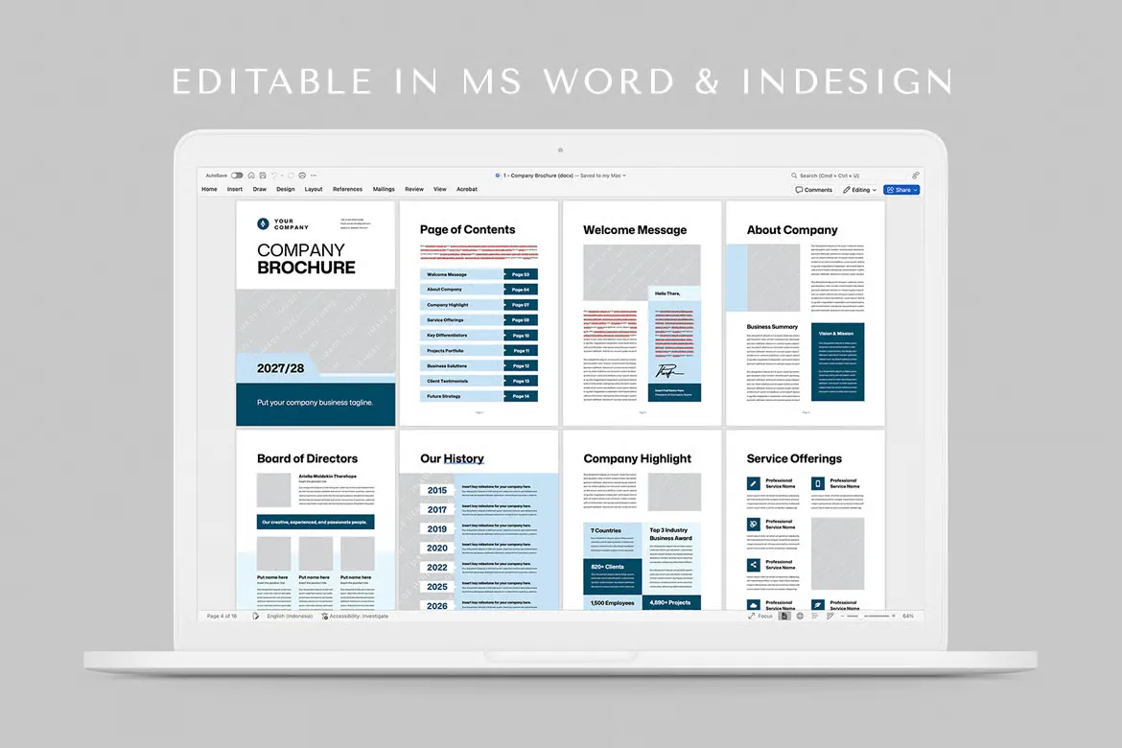
Task: Click English (Indonesia) language in status bar
Action: [290, 616]
